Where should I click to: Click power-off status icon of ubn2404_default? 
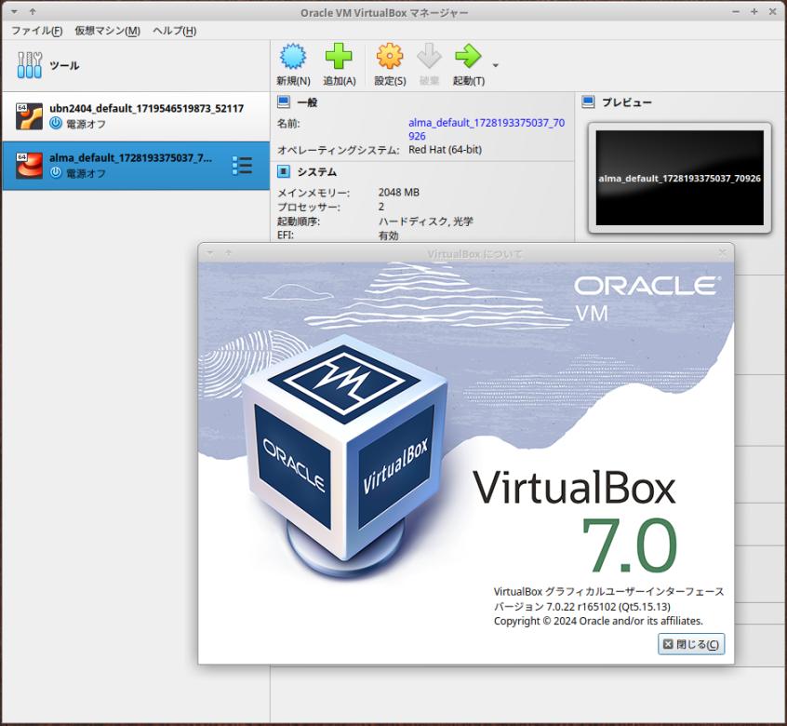click(56, 123)
